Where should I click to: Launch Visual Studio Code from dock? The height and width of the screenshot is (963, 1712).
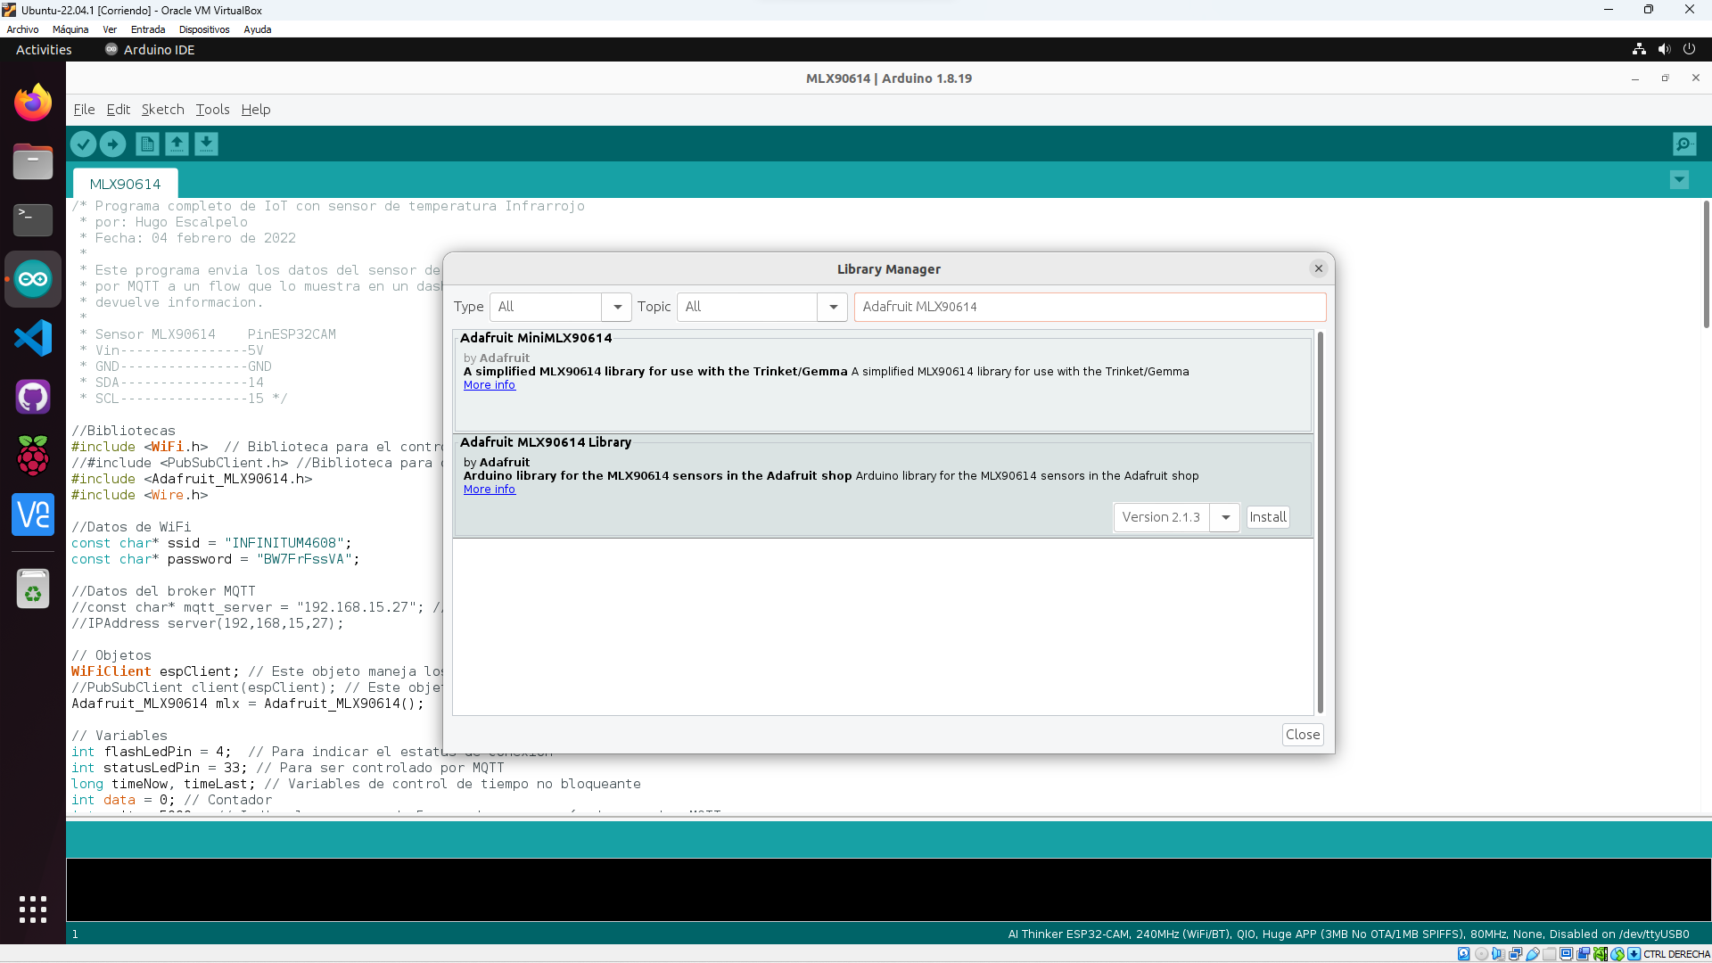pyautogui.click(x=33, y=338)
